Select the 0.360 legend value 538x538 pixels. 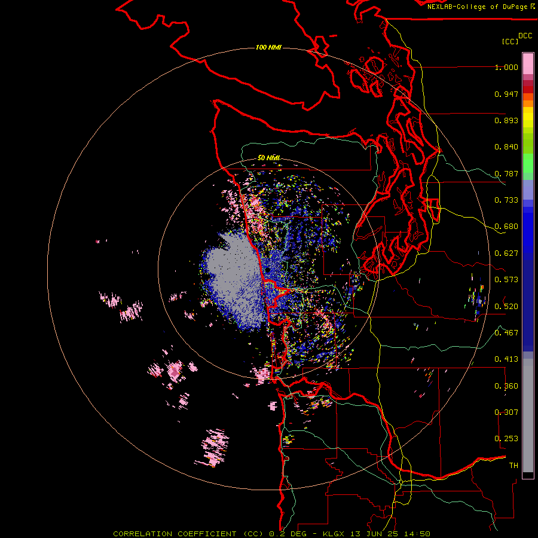click(506, 386)
